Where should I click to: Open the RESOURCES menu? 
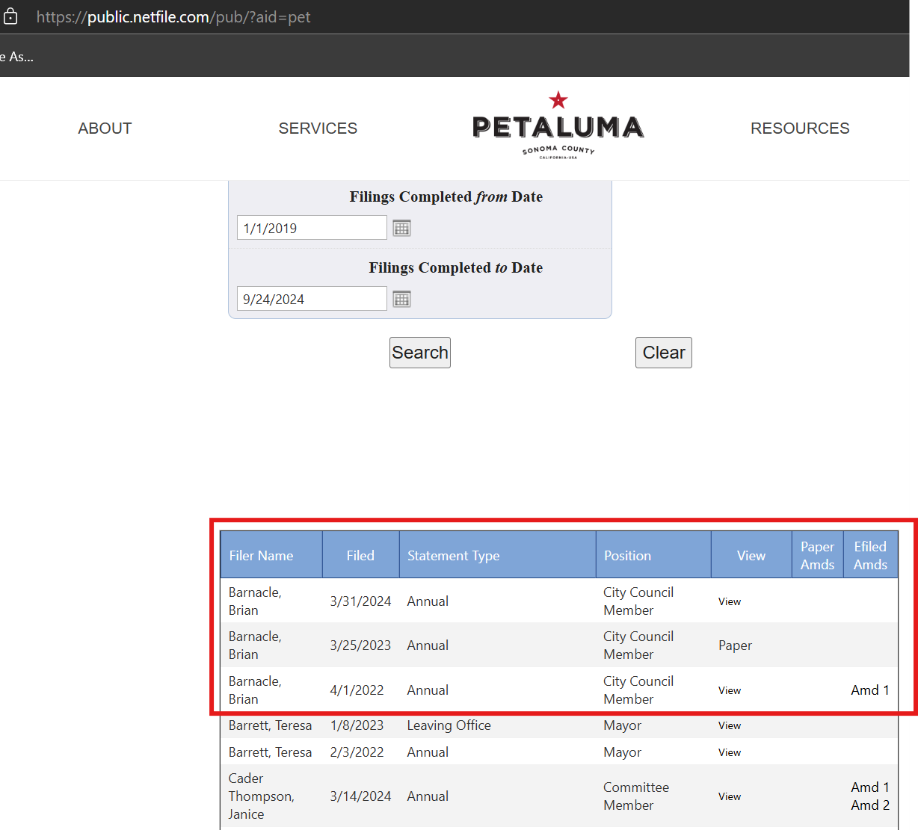(800, 128)
